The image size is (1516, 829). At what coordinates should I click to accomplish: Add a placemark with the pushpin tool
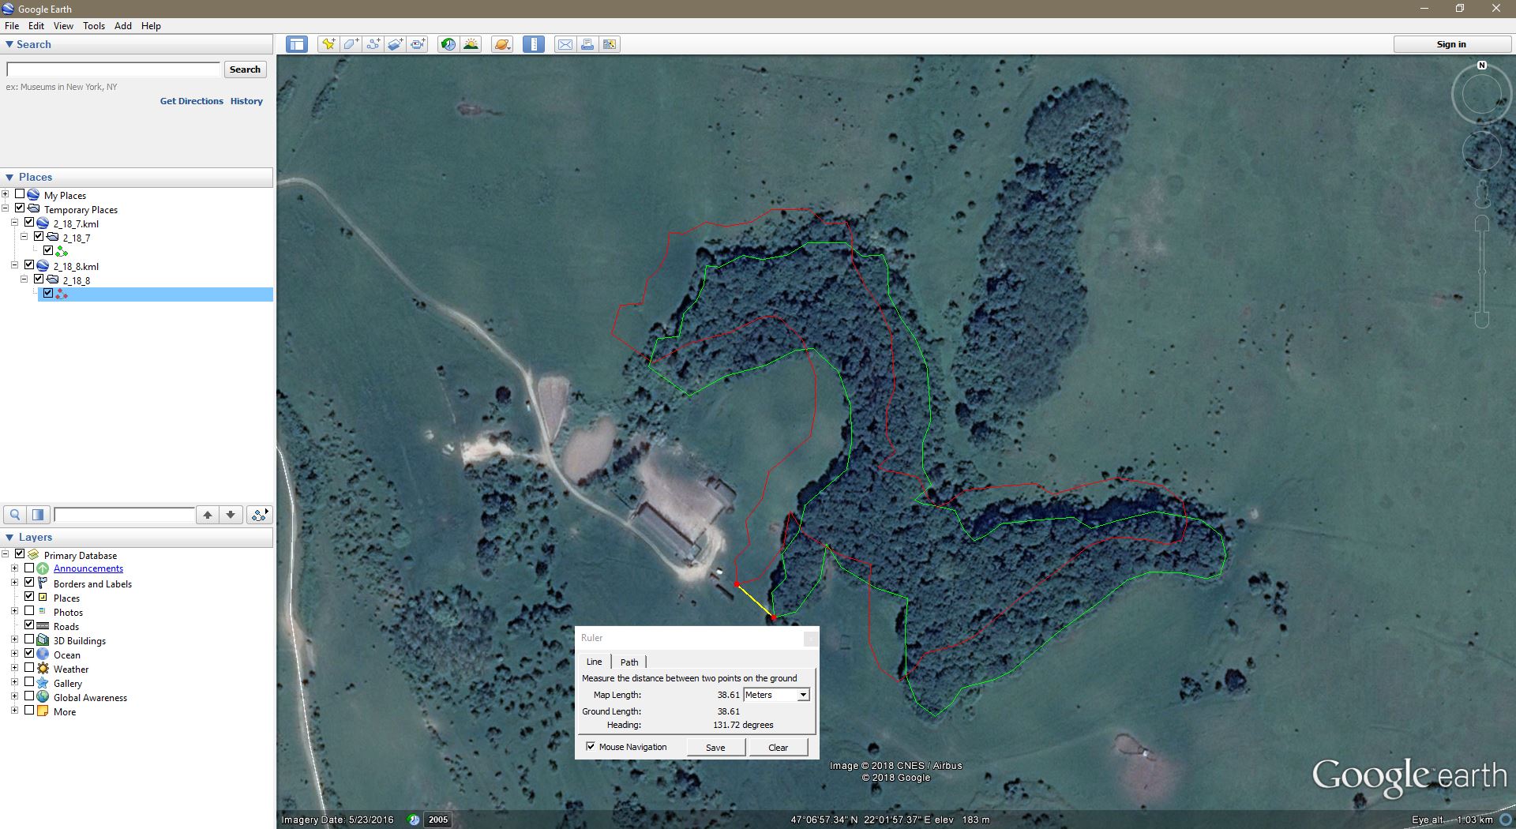pos(328,44)
